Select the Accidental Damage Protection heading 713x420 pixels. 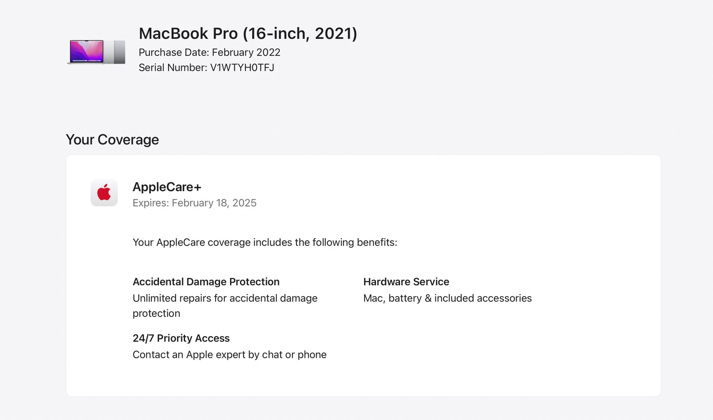click(206, 282)
